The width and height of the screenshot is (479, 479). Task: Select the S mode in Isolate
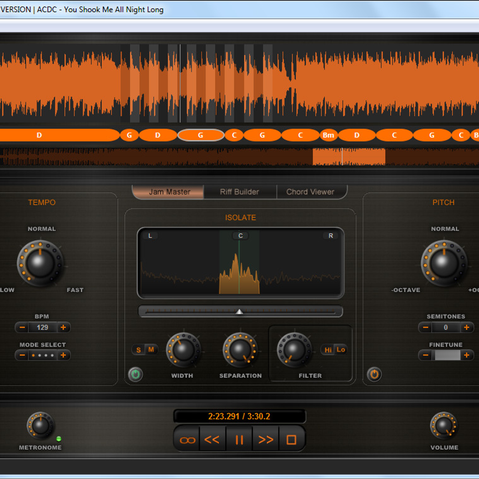pyautogui.click(x=139, y=350)
